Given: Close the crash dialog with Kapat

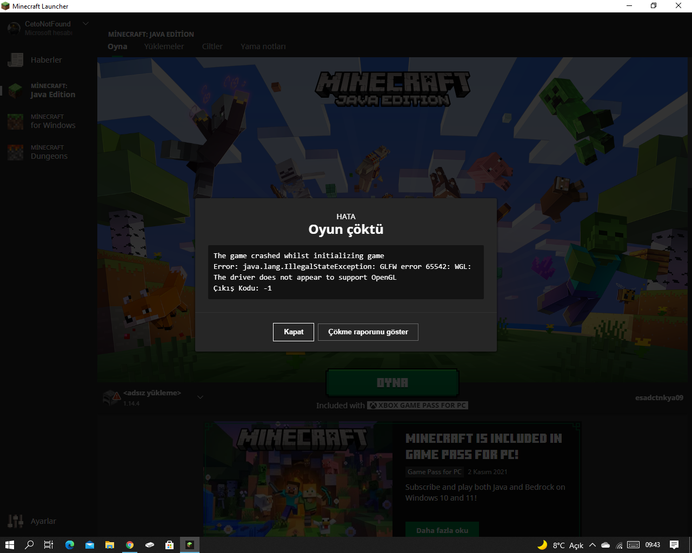Looking at the screenshot, I should [x=293, y=332].
